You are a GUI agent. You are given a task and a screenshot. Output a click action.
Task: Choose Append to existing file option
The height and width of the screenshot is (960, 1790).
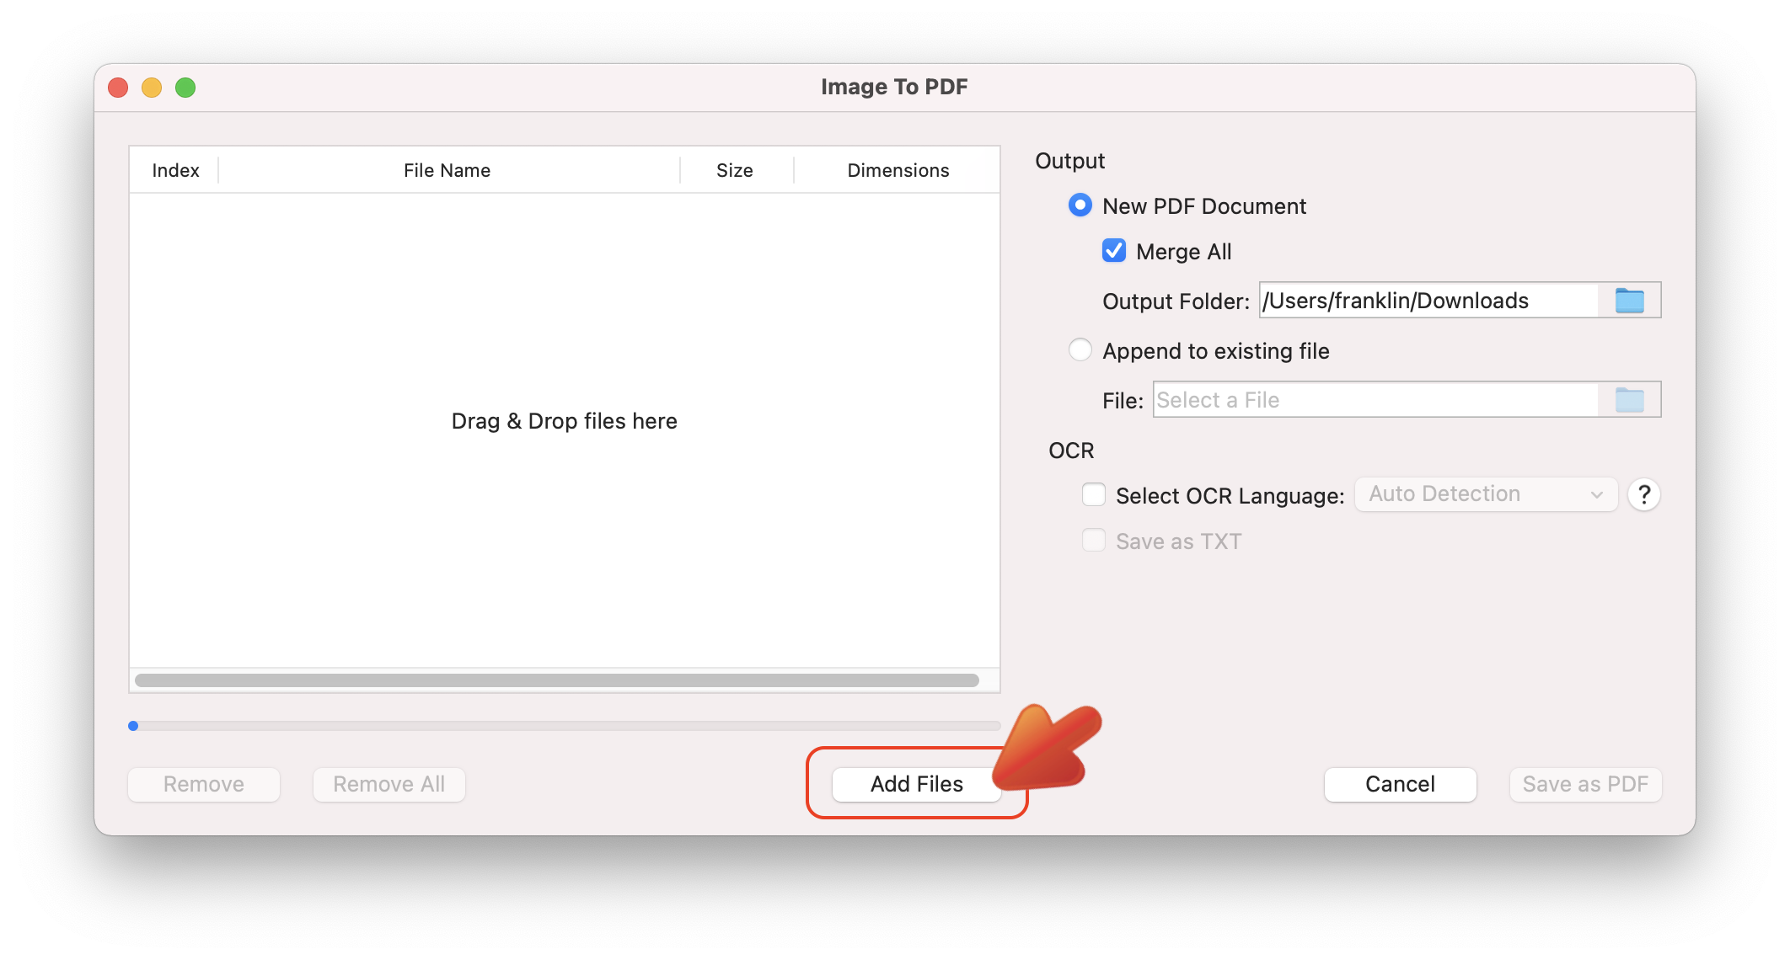pyautogui.click(x=1080, y=350)
